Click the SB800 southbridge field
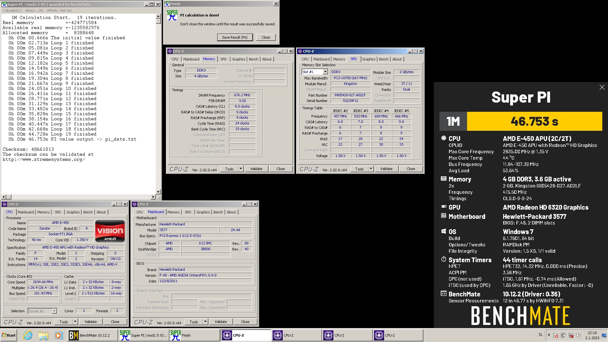Viewport: 608px width, 342px height. (206, 249)
